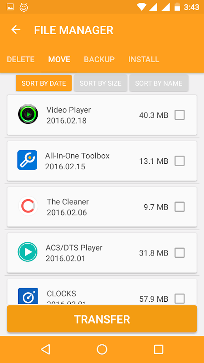Tap Android recent apps square

(159, 349)
